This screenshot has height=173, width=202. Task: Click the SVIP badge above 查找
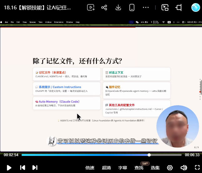[x=145, y=164]
